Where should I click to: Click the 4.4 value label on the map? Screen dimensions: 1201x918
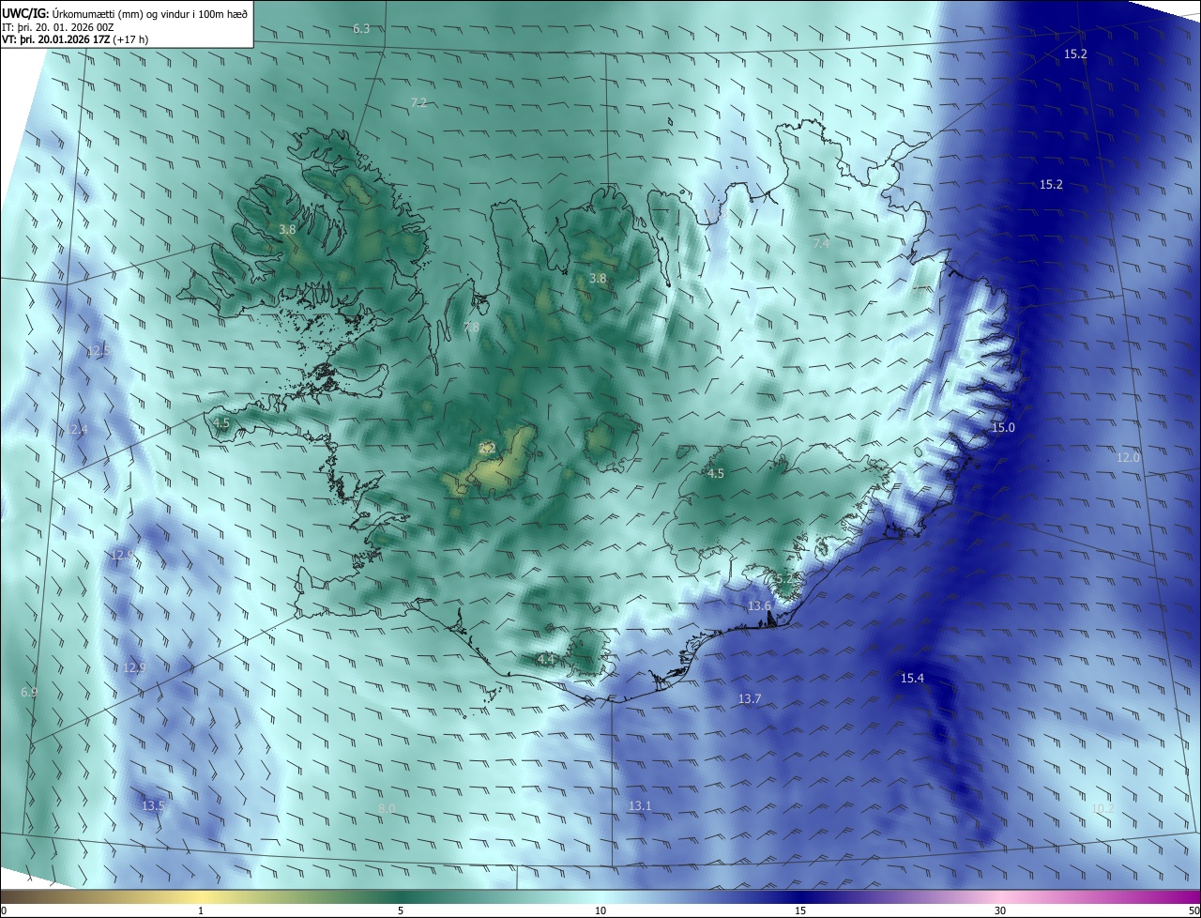click(546, 660)
